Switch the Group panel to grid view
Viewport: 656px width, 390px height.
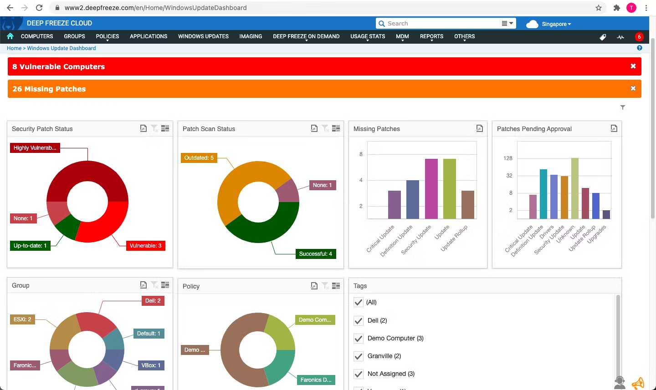coord(165,285)
